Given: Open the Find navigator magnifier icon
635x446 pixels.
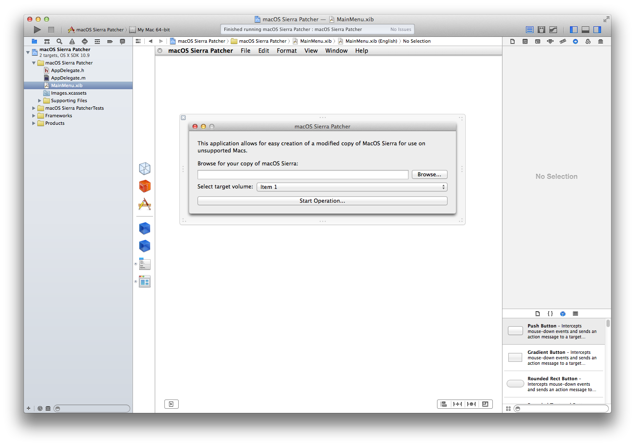Looking at the screenshot, I should (60, 41).
